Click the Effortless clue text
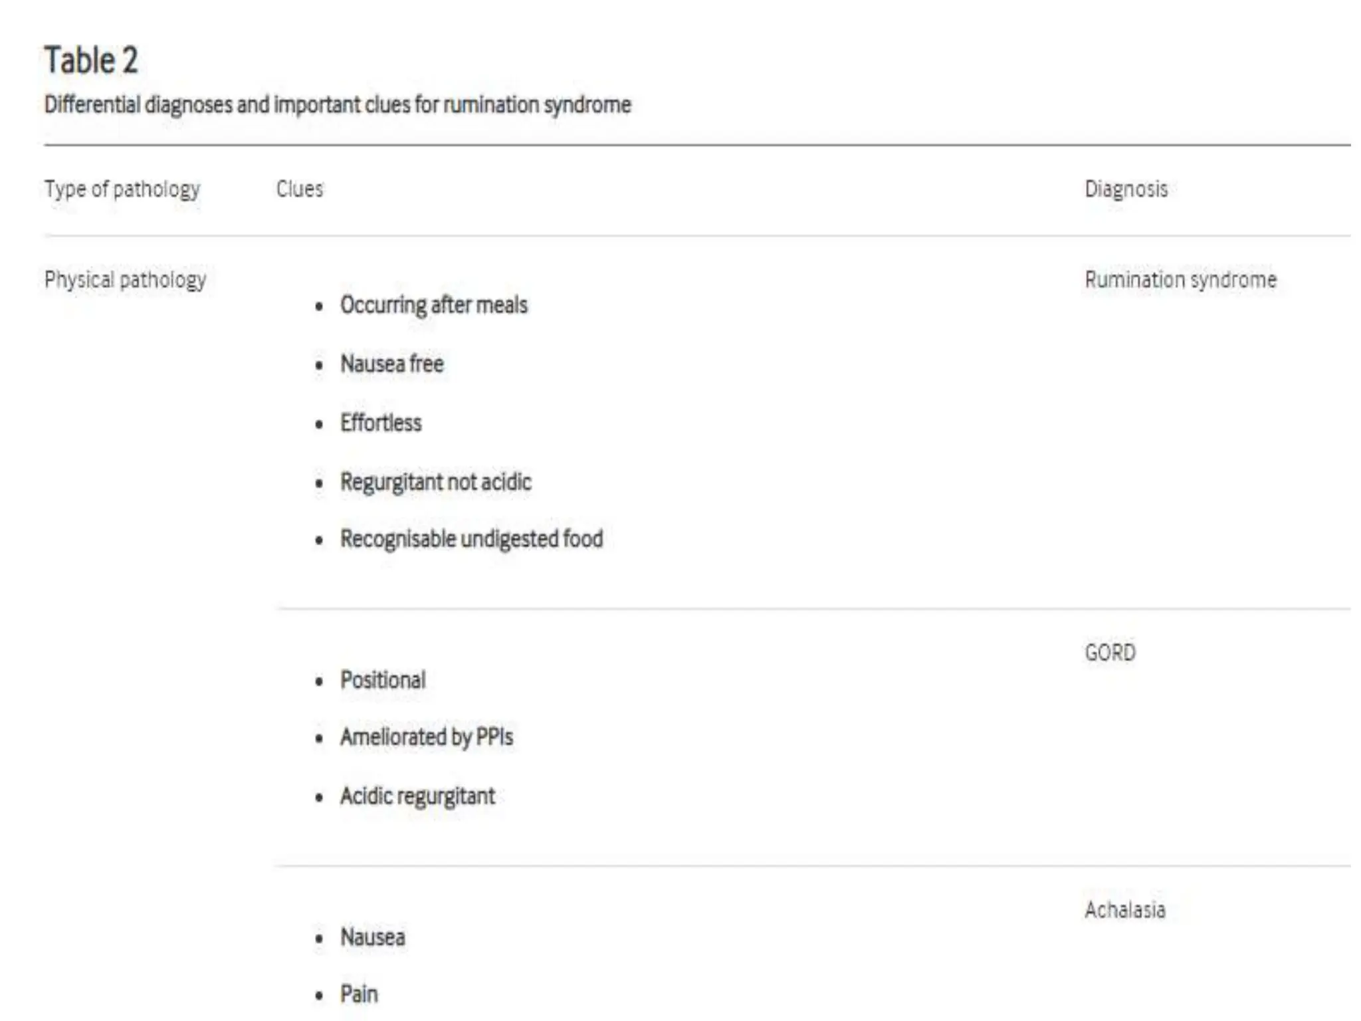The height and width of the screenshot is (1021, 1361). (x=381, y=423)
